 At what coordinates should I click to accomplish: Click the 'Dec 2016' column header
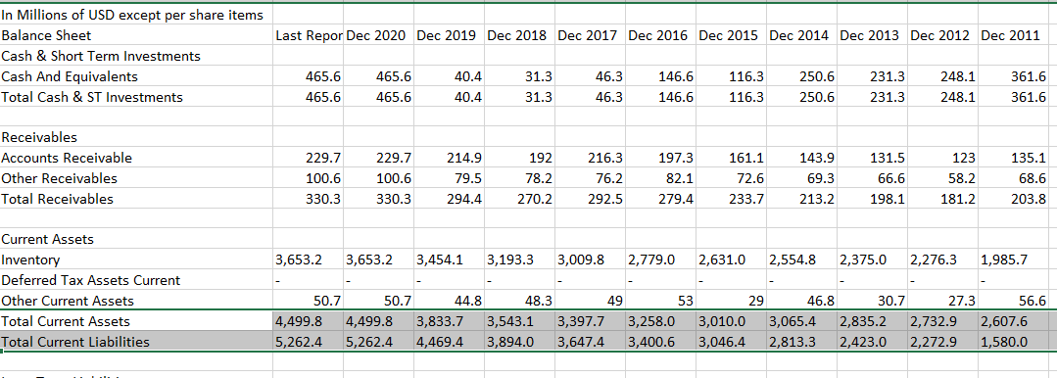tap(660, 35)
